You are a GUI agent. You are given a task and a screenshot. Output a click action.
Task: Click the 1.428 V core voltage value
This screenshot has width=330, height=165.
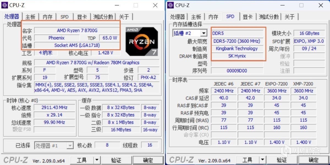pos(106,53)
